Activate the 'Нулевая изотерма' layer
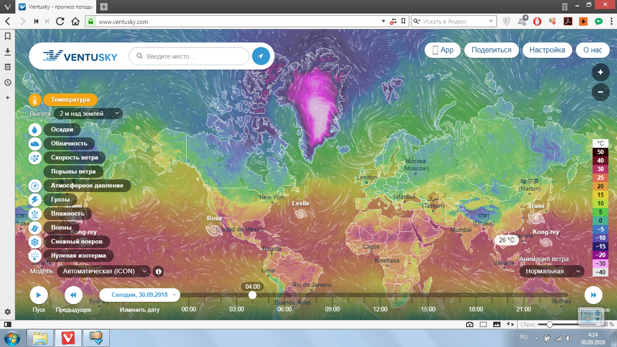This screenshot has width=617, height=347. pos(78,256)
